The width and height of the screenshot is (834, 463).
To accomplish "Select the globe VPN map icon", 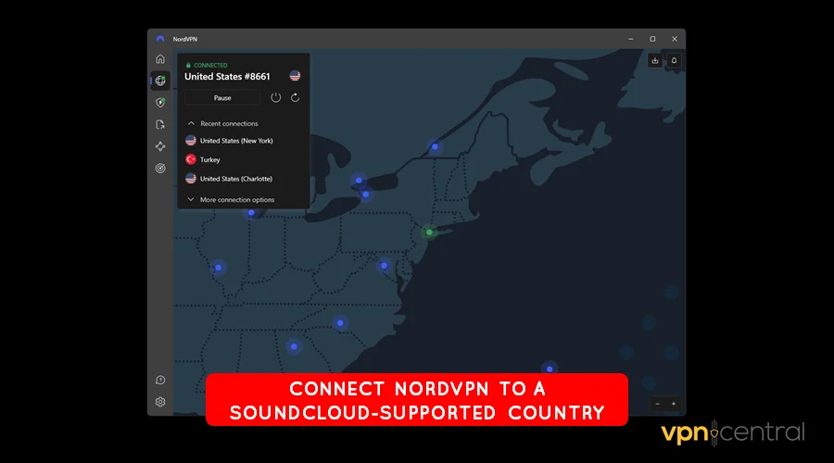I will (160, 81).
